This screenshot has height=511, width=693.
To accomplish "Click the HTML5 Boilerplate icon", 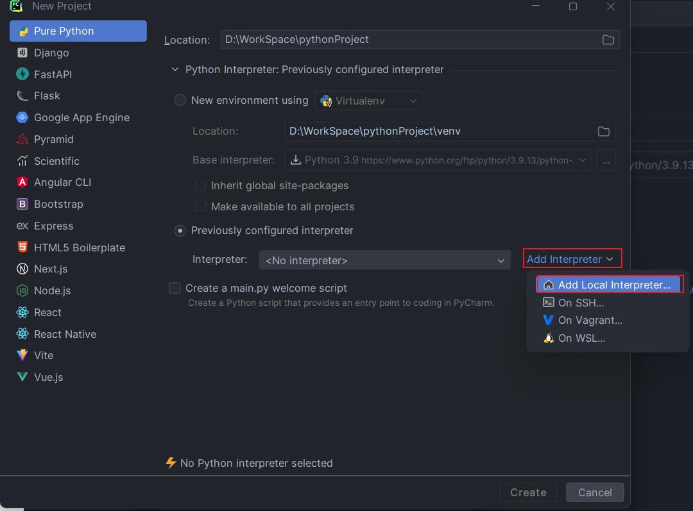I will pos(22,247).
